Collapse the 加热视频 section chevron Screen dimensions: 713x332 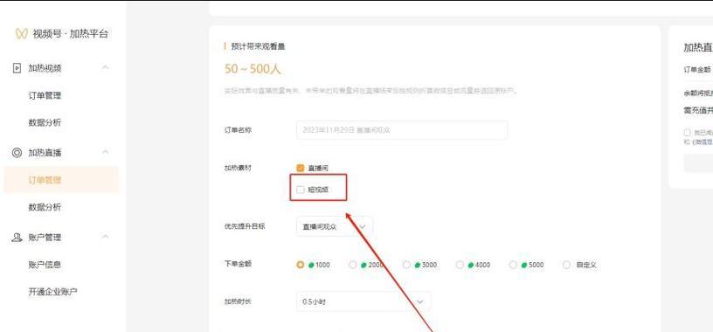[x=106, y=68]
